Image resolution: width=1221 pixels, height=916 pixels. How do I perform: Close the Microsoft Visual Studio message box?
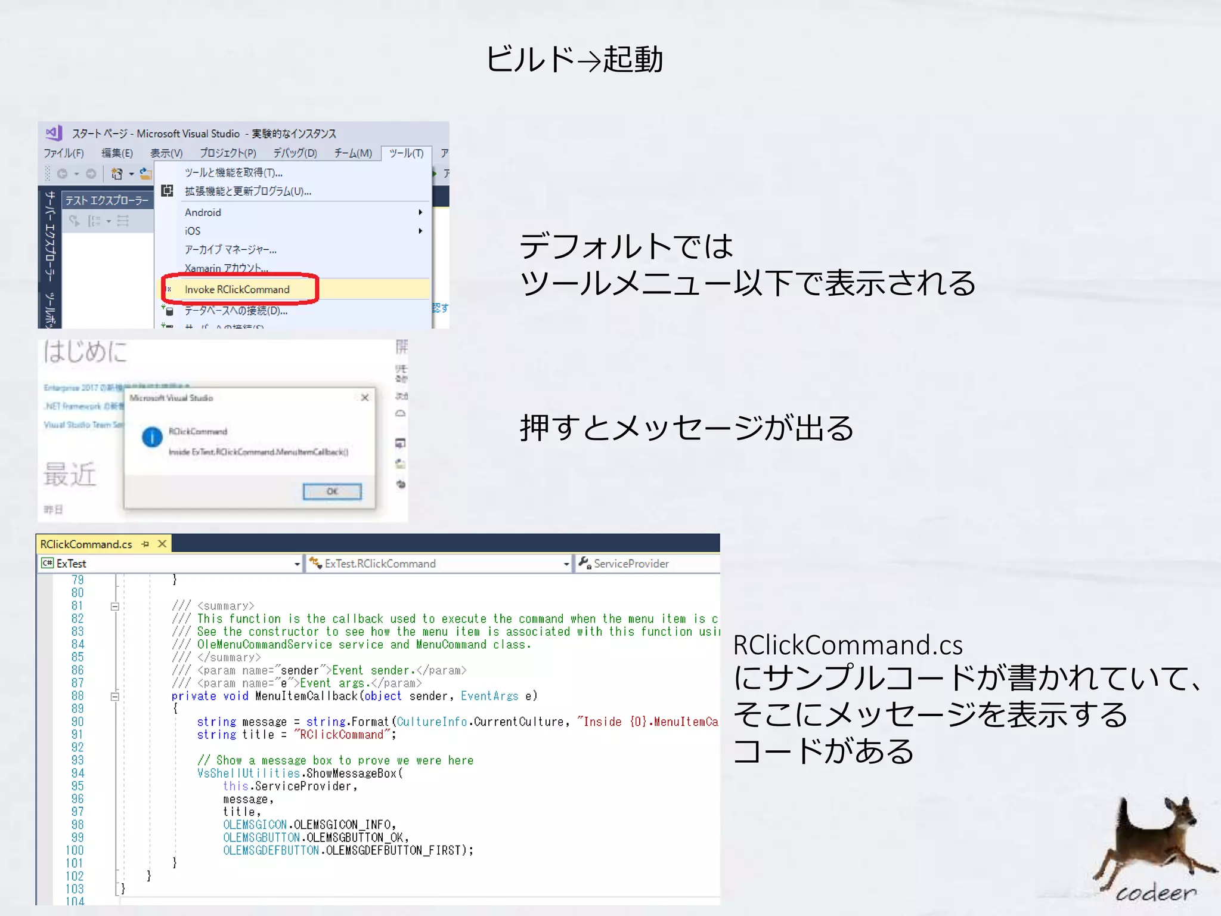(x=365, y=397)
